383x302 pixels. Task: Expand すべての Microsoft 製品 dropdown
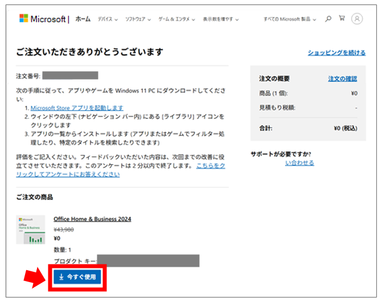(x=290, y=19)
